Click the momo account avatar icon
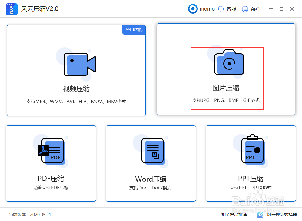The image size is (302, 221). 193,9
